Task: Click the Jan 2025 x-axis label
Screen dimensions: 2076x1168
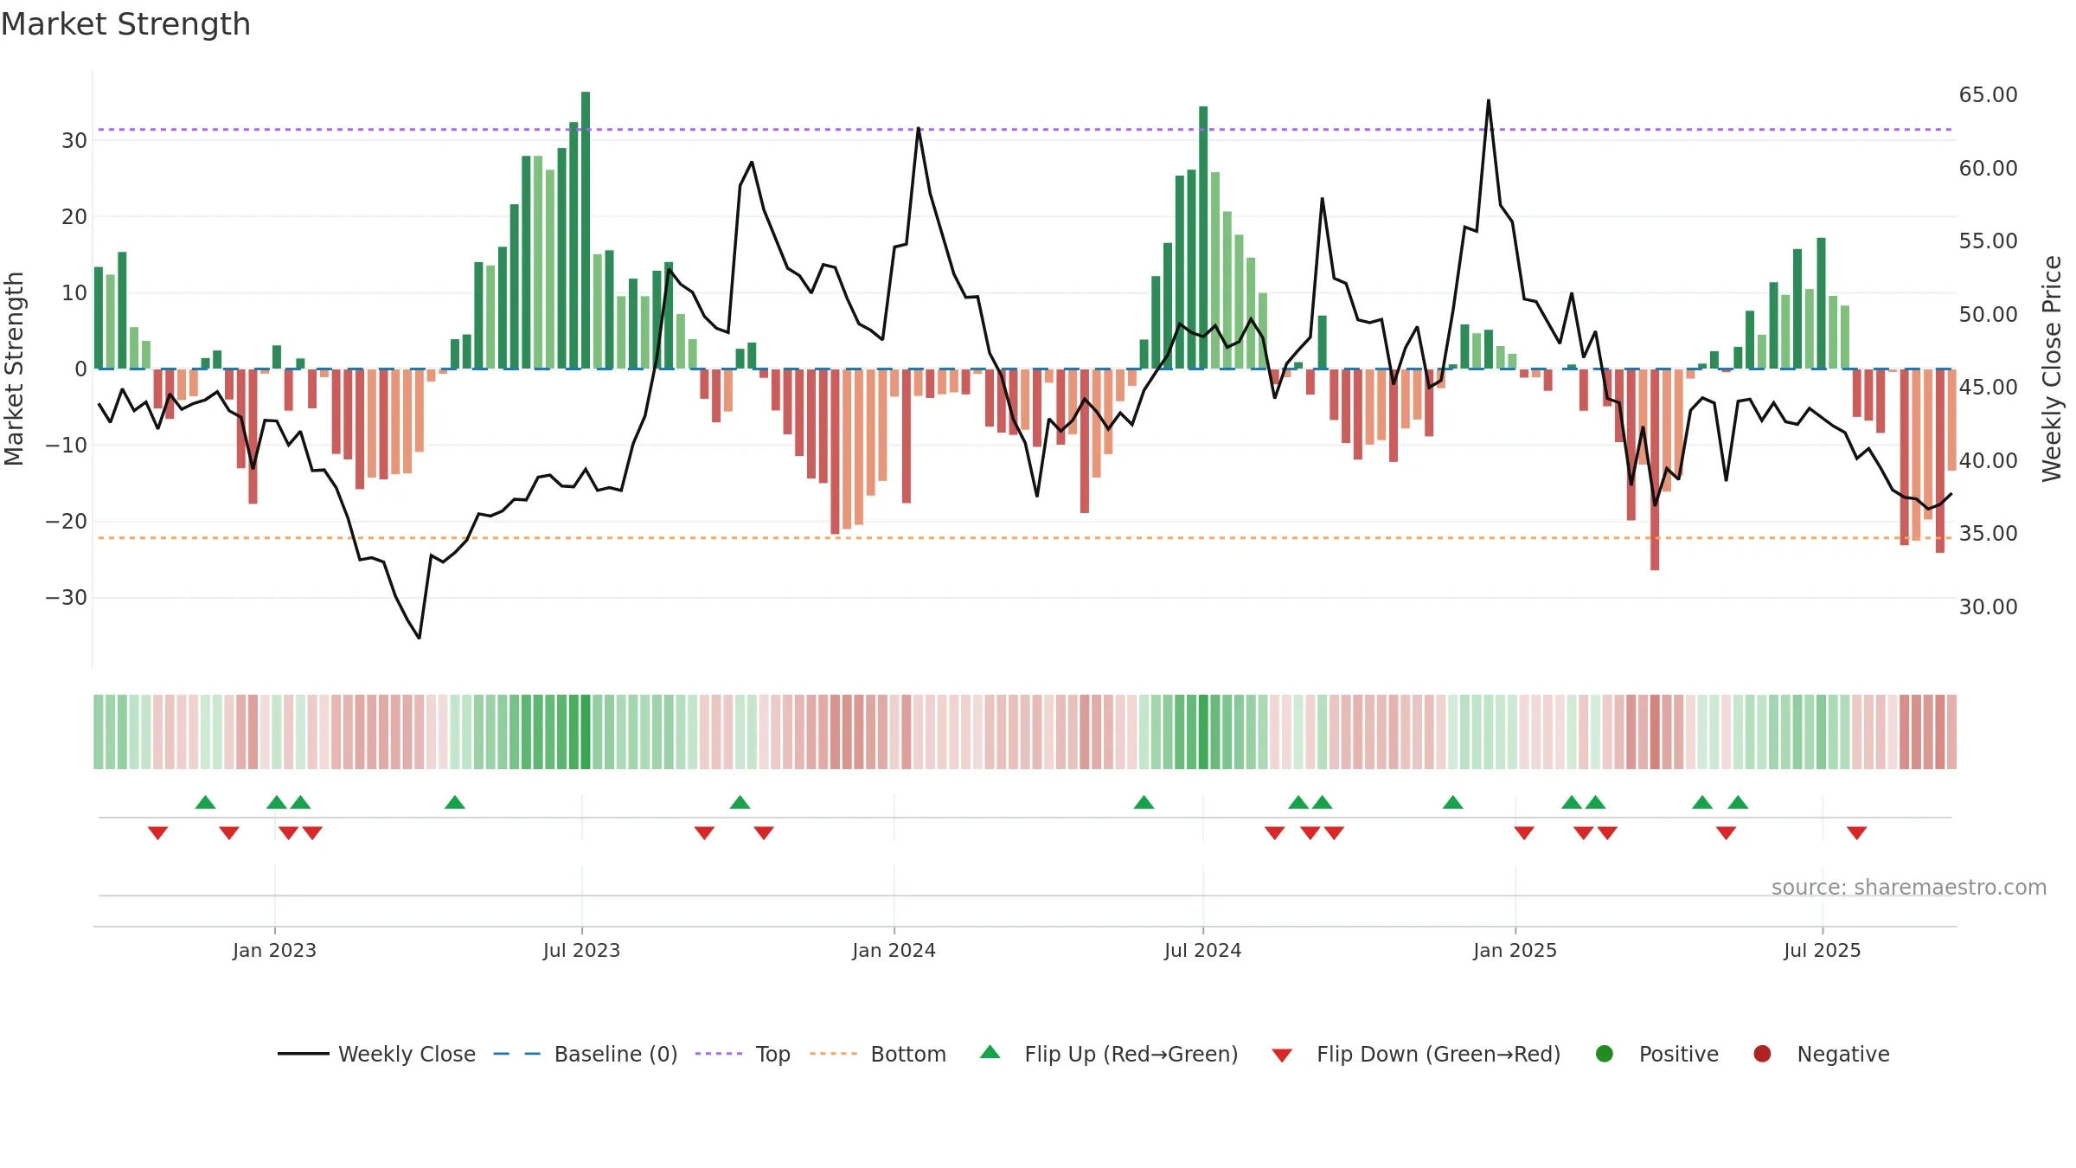Action: tap(1515, 950)
